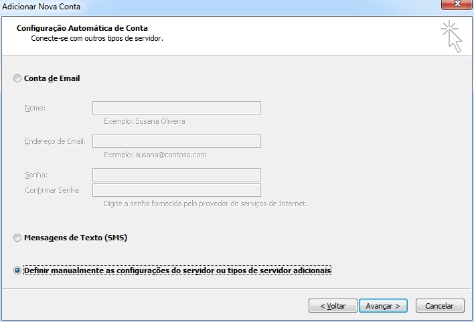Click the Nome input field
This screenshot has height=322, width=474.
point(176,108)
